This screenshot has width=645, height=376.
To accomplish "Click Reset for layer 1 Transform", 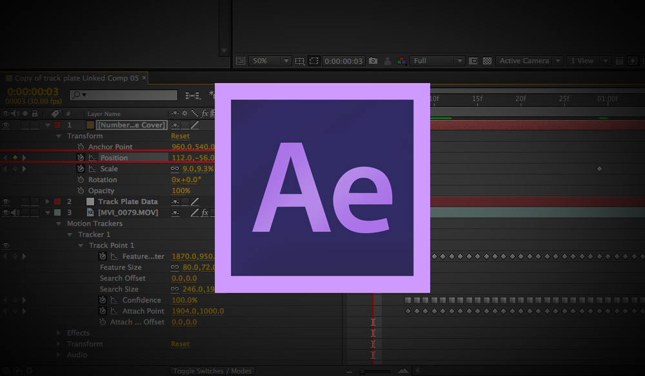I will click(180, 136).
